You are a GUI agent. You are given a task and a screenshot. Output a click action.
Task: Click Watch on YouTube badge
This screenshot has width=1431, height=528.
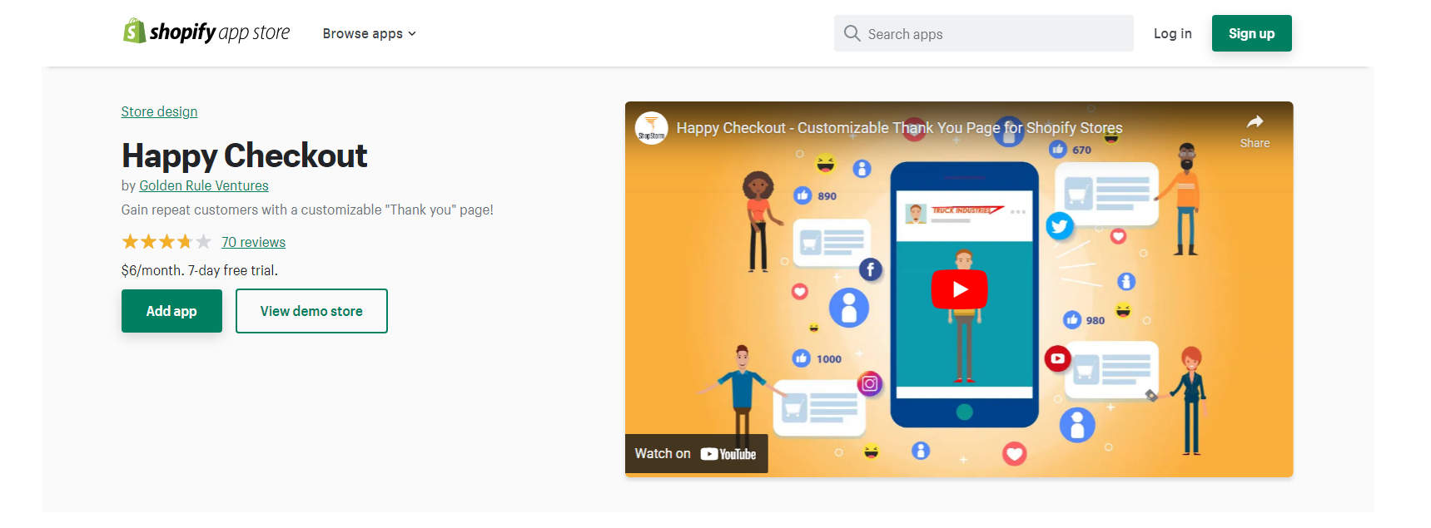click(x=696, y=453)
